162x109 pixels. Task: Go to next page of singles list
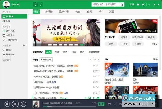point(98,60)
